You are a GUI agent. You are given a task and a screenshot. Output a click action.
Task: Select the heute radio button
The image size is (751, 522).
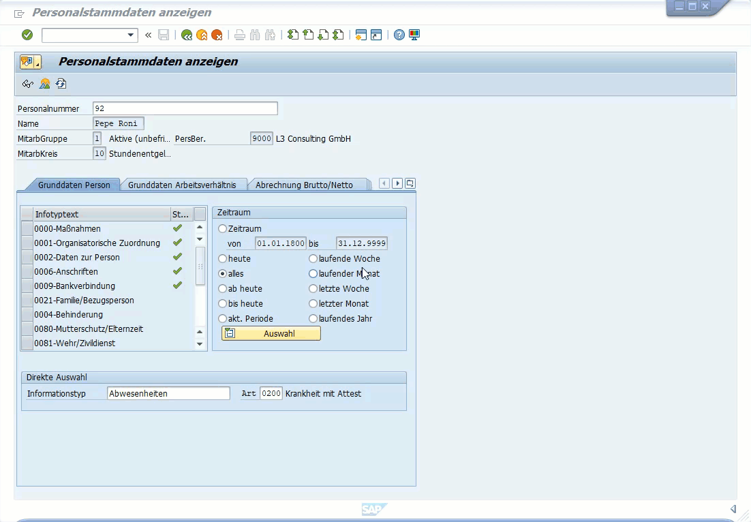click(x=222, y=258)
